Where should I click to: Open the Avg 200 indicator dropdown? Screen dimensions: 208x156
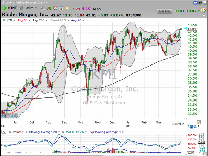(x=46, y=20)
